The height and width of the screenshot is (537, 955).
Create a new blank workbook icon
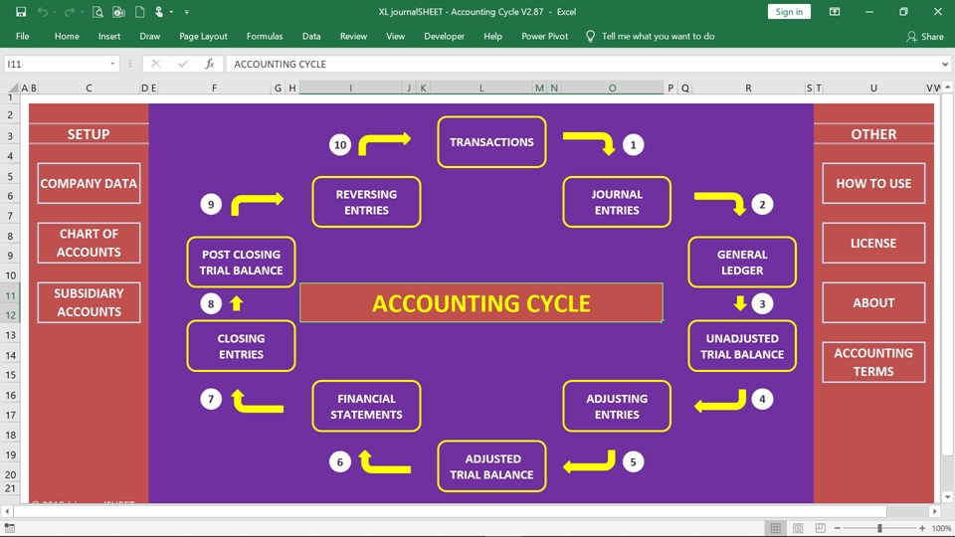(x=139, y=12)
